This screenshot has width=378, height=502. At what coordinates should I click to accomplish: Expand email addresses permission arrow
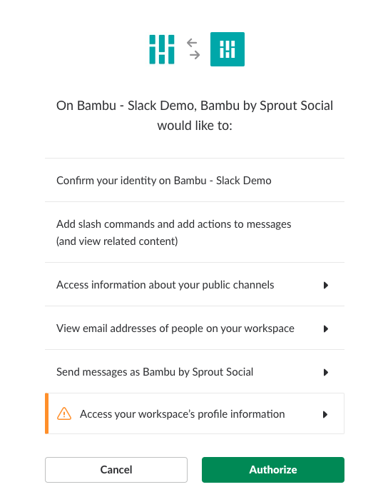325,328
